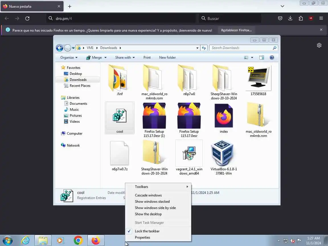Expand the address bar history dropdown

tap(197, 48)
